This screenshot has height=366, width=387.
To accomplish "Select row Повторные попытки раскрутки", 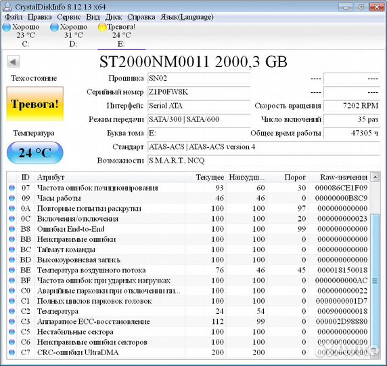I will pyautogui.click(x=189, y=208).
